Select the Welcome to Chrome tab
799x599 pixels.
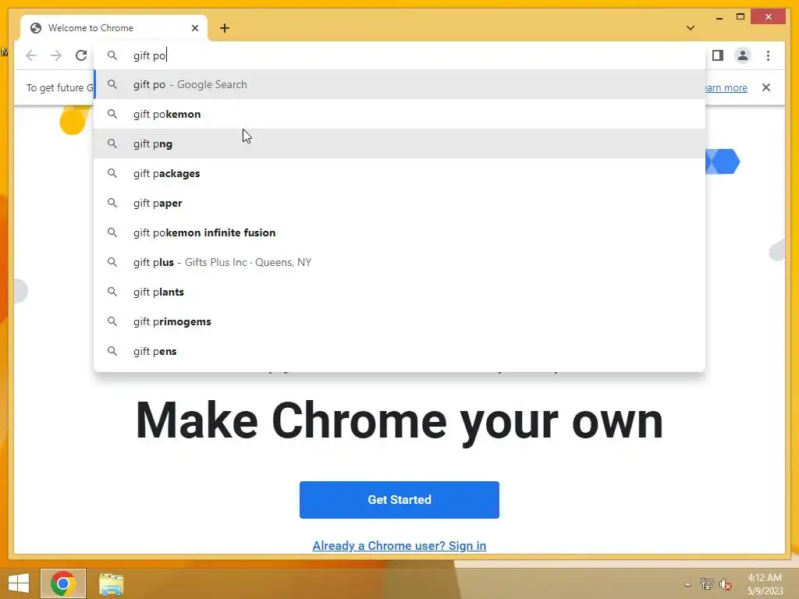click(x=114, y=28)
